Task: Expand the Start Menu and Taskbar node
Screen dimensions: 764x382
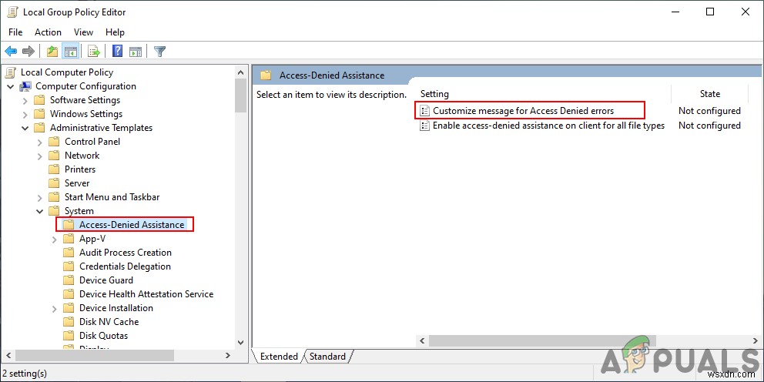Action: 40,197
